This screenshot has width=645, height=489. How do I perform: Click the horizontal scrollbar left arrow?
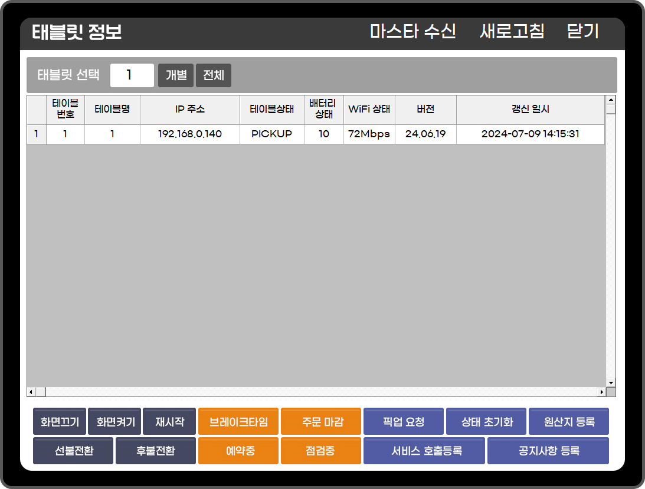[x=31, y=392]
